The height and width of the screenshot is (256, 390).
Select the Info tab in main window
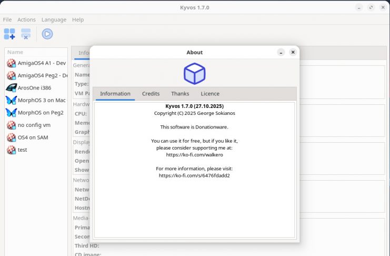tap(82, 53)
